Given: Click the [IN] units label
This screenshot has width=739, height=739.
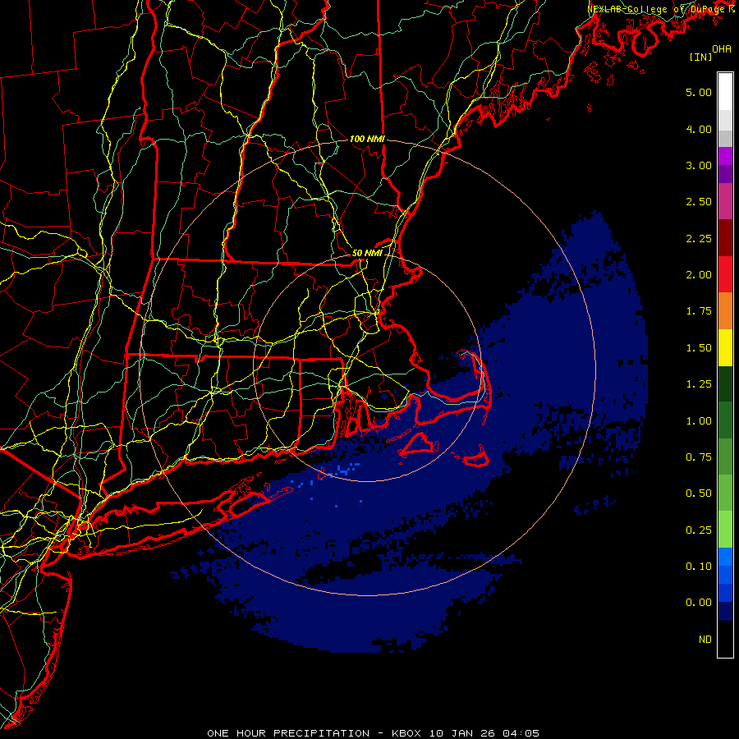Looking at the screenshot, I should [701, 57].
